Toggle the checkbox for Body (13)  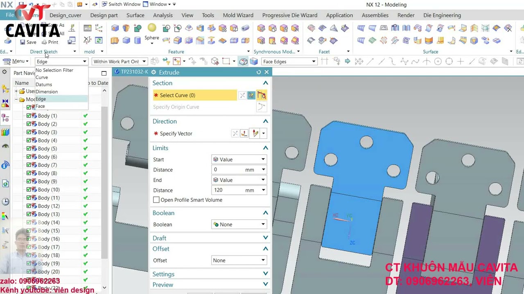(x=29, y=214)
